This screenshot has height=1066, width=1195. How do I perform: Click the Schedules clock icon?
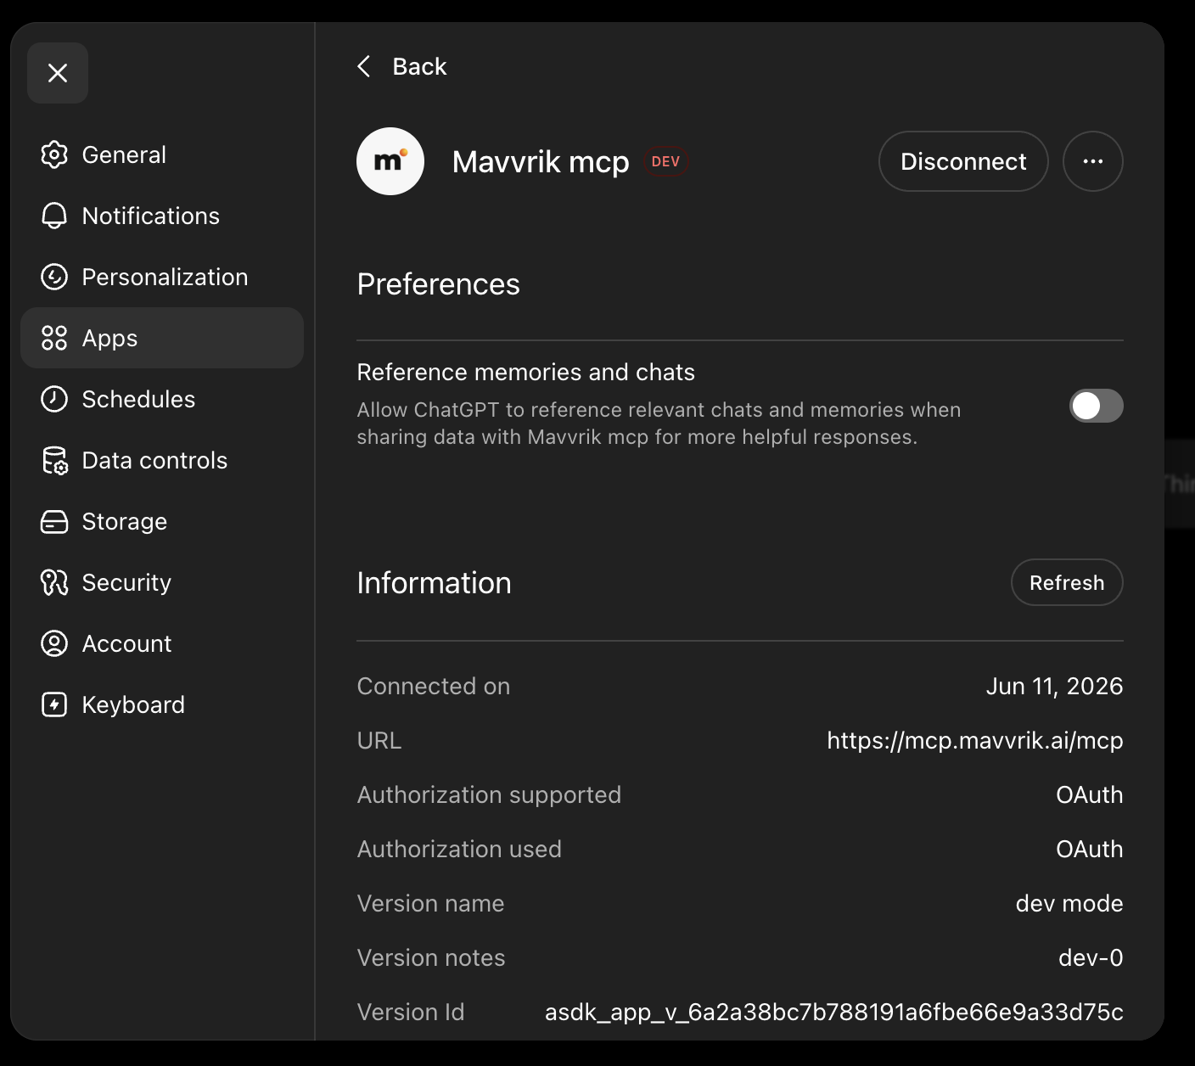pyautogui.click(x=54, y=399)
